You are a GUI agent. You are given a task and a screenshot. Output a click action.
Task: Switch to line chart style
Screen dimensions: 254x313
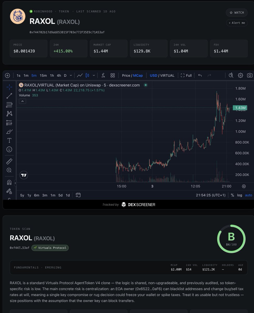[80, 75]
